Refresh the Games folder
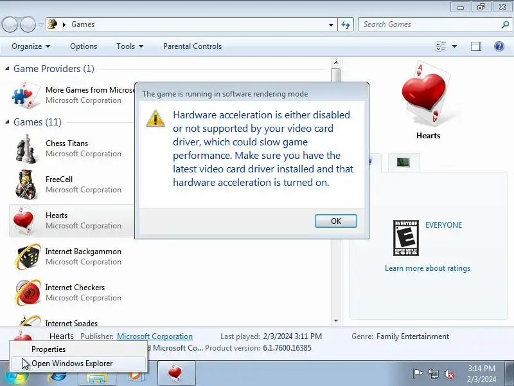Screen dimensions: 514x386 [346, 24]
